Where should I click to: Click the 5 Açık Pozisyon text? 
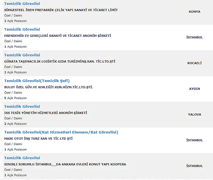coord(15,98)
